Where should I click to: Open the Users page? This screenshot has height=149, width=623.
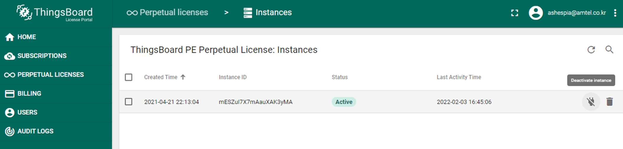tap(56, 112)
